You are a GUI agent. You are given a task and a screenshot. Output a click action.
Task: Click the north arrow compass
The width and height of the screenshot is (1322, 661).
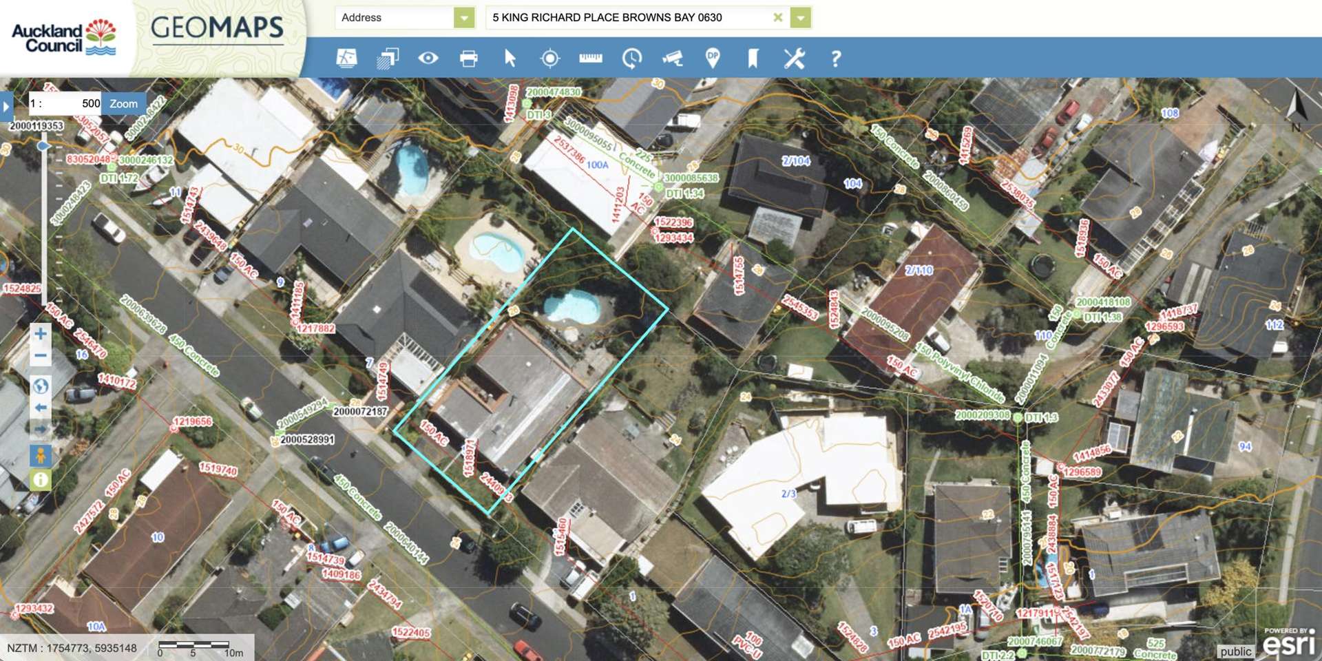coord(1297,110)
